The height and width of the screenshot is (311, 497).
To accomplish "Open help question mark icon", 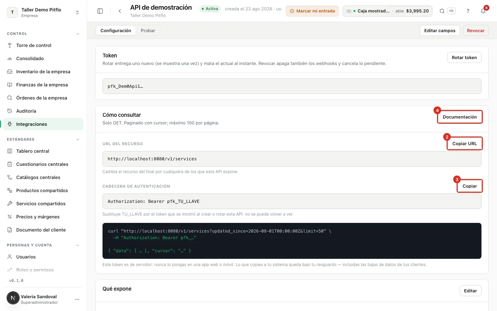I will [x=468, y=11].
